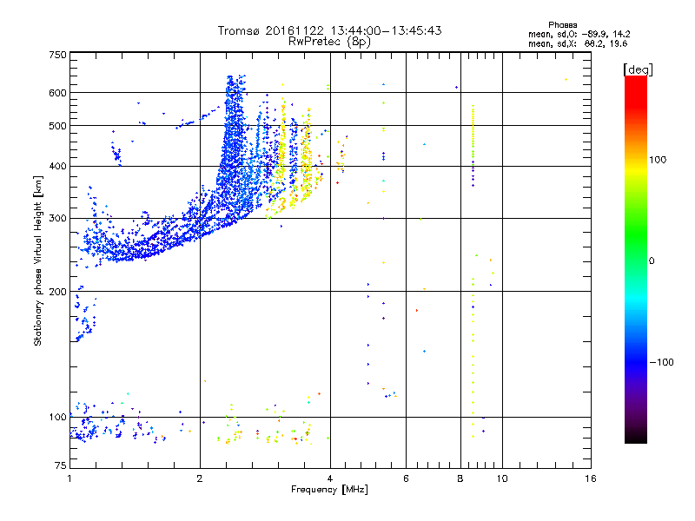Click the "RwPretec (8p)" subtitle
The image size is (695, 521).
[329, 42]
